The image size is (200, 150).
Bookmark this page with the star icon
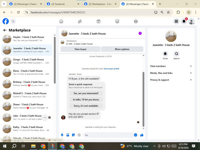click(x=168, y=12)
